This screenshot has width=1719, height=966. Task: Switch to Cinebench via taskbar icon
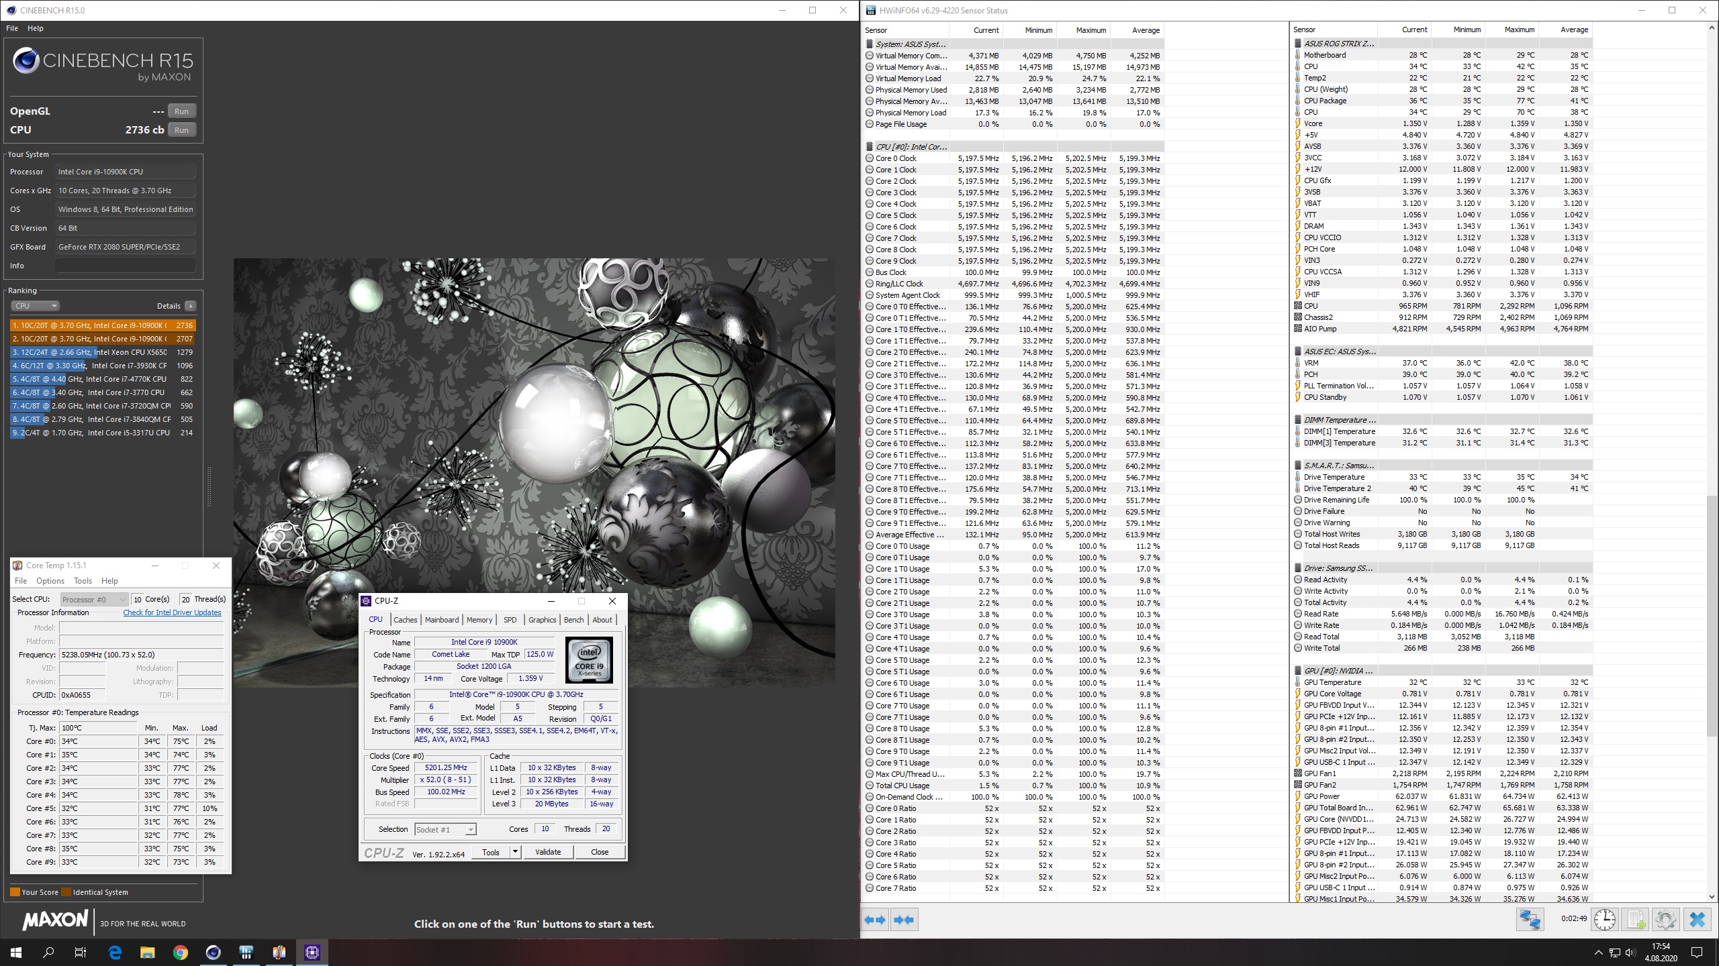pyautogui.click(x=214, y=952)
